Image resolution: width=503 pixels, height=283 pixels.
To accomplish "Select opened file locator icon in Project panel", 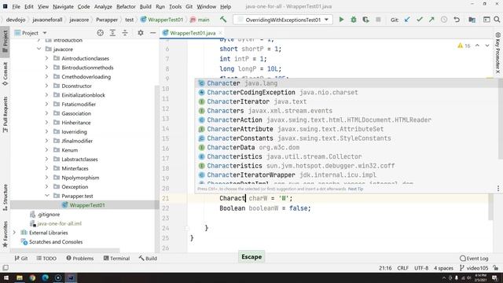I will click(x=100, y=33).
